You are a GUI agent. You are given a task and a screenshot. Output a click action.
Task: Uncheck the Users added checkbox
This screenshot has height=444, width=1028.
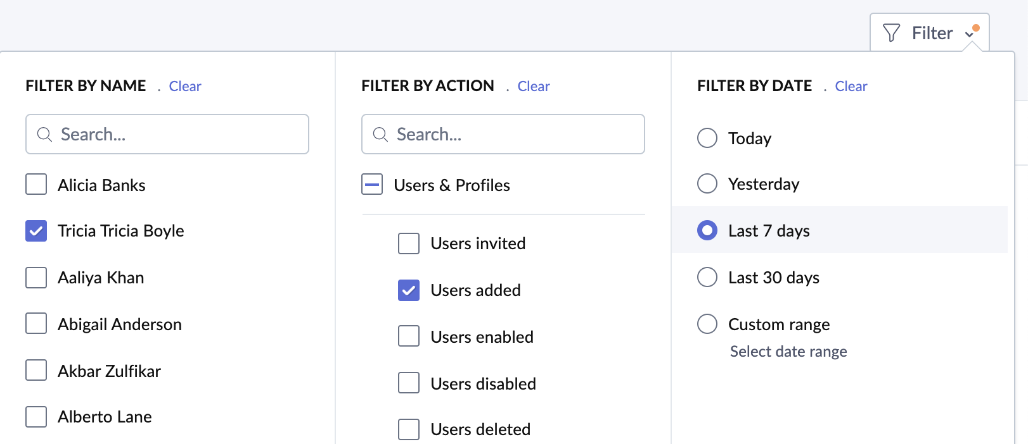pyautogui.click(x=409, y=290)
